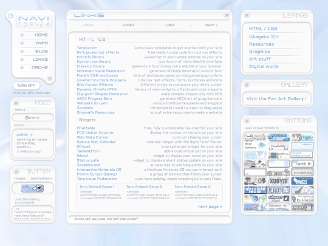
Task: Open Flare's CSS textboxes link
Action: point(97,75)
